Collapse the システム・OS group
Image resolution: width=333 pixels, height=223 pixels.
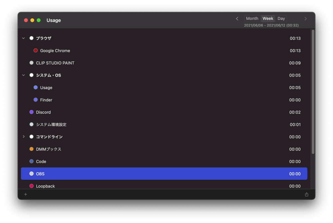point(24,75)
